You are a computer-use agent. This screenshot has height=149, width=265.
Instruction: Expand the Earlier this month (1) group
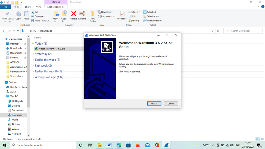(33, 71)
